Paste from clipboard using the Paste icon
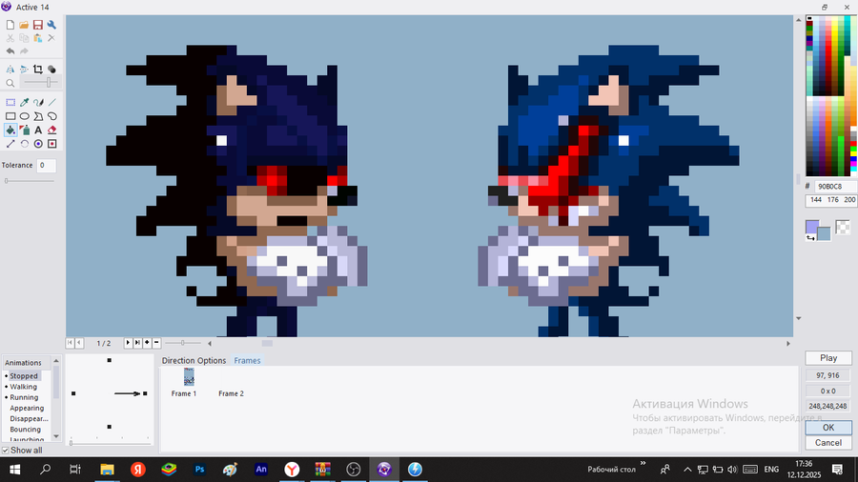 (x=38, y=38)
